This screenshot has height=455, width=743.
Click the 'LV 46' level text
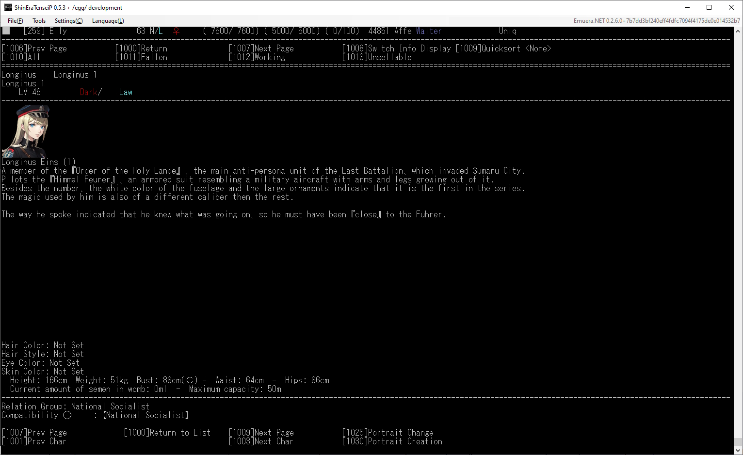point(30,92)
